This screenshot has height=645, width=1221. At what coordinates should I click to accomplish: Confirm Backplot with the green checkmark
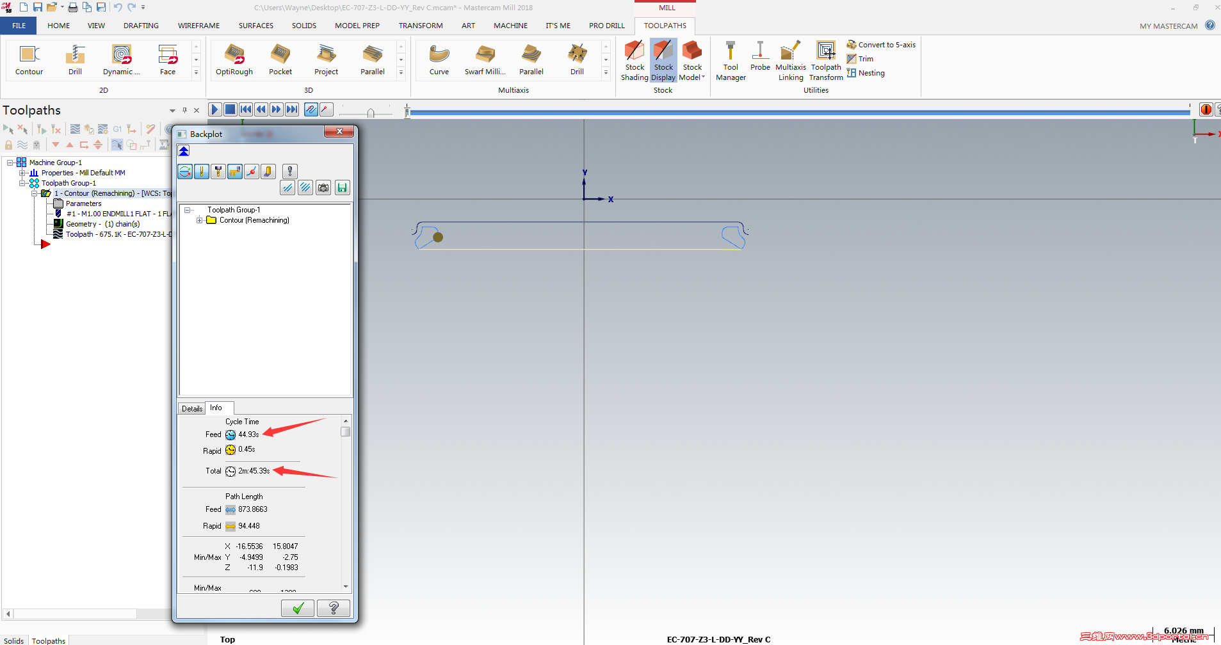[x=298, y=608]
